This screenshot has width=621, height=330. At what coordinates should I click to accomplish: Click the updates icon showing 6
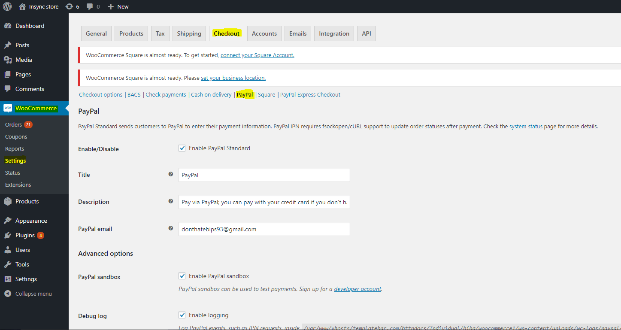click(x=69, y=6)
